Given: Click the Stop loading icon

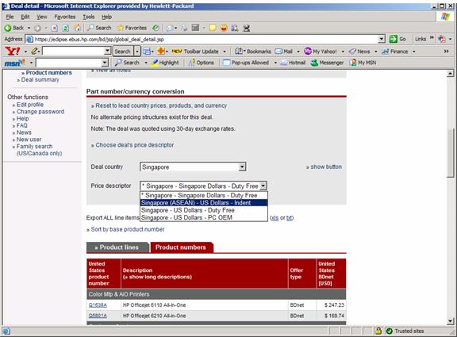Looking at the screenshot, I should pos(55,29).
